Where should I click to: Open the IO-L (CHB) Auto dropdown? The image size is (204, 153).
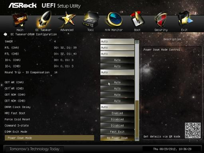(117, 66)
